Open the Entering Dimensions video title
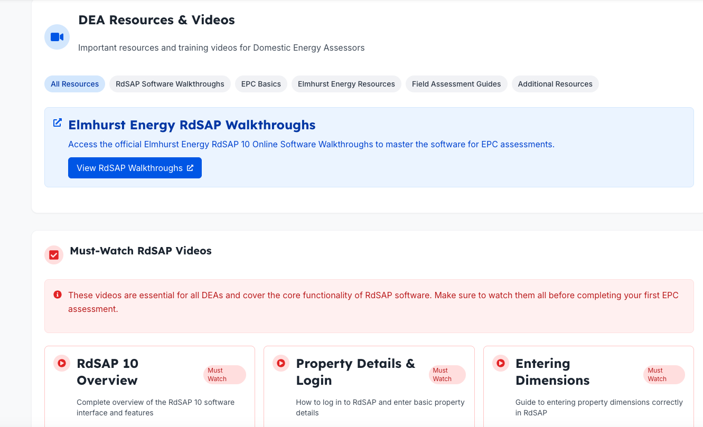Image resolution: width=703 pixels, height=427 pixels. [552, 372]
